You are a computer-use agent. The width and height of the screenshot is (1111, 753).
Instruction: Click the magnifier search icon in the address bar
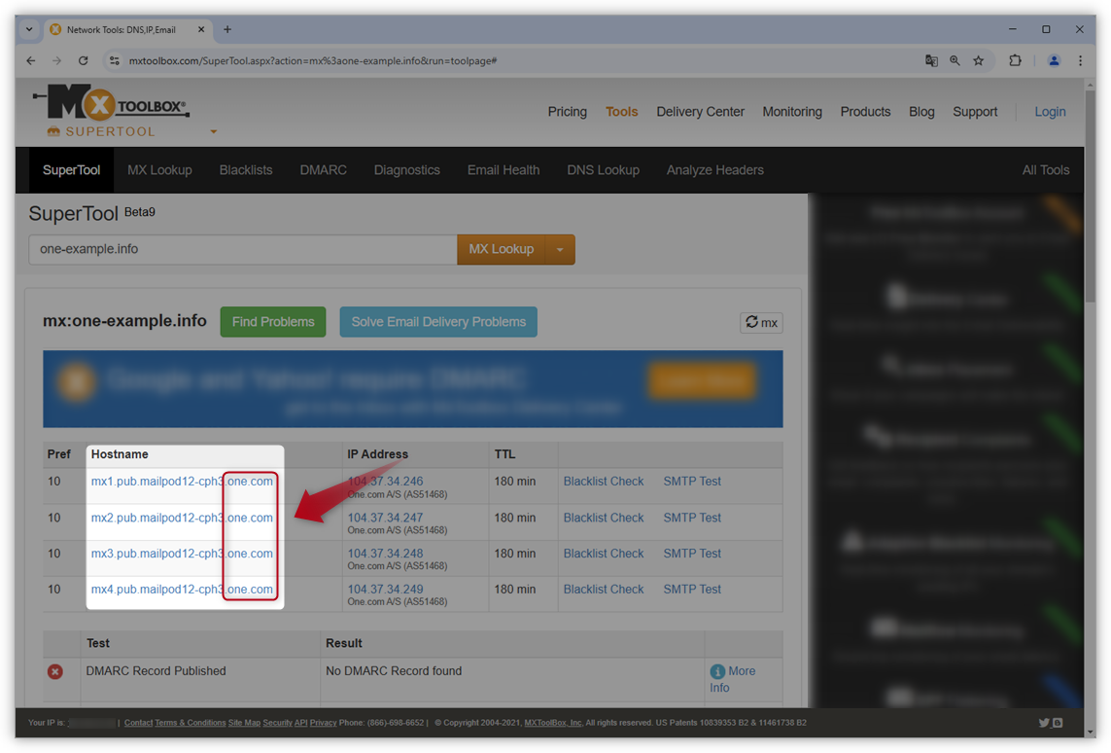click(955, 60)
